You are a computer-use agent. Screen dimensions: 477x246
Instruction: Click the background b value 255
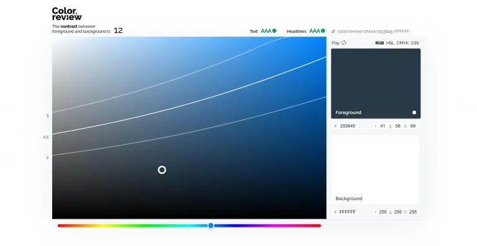(413, 212)
